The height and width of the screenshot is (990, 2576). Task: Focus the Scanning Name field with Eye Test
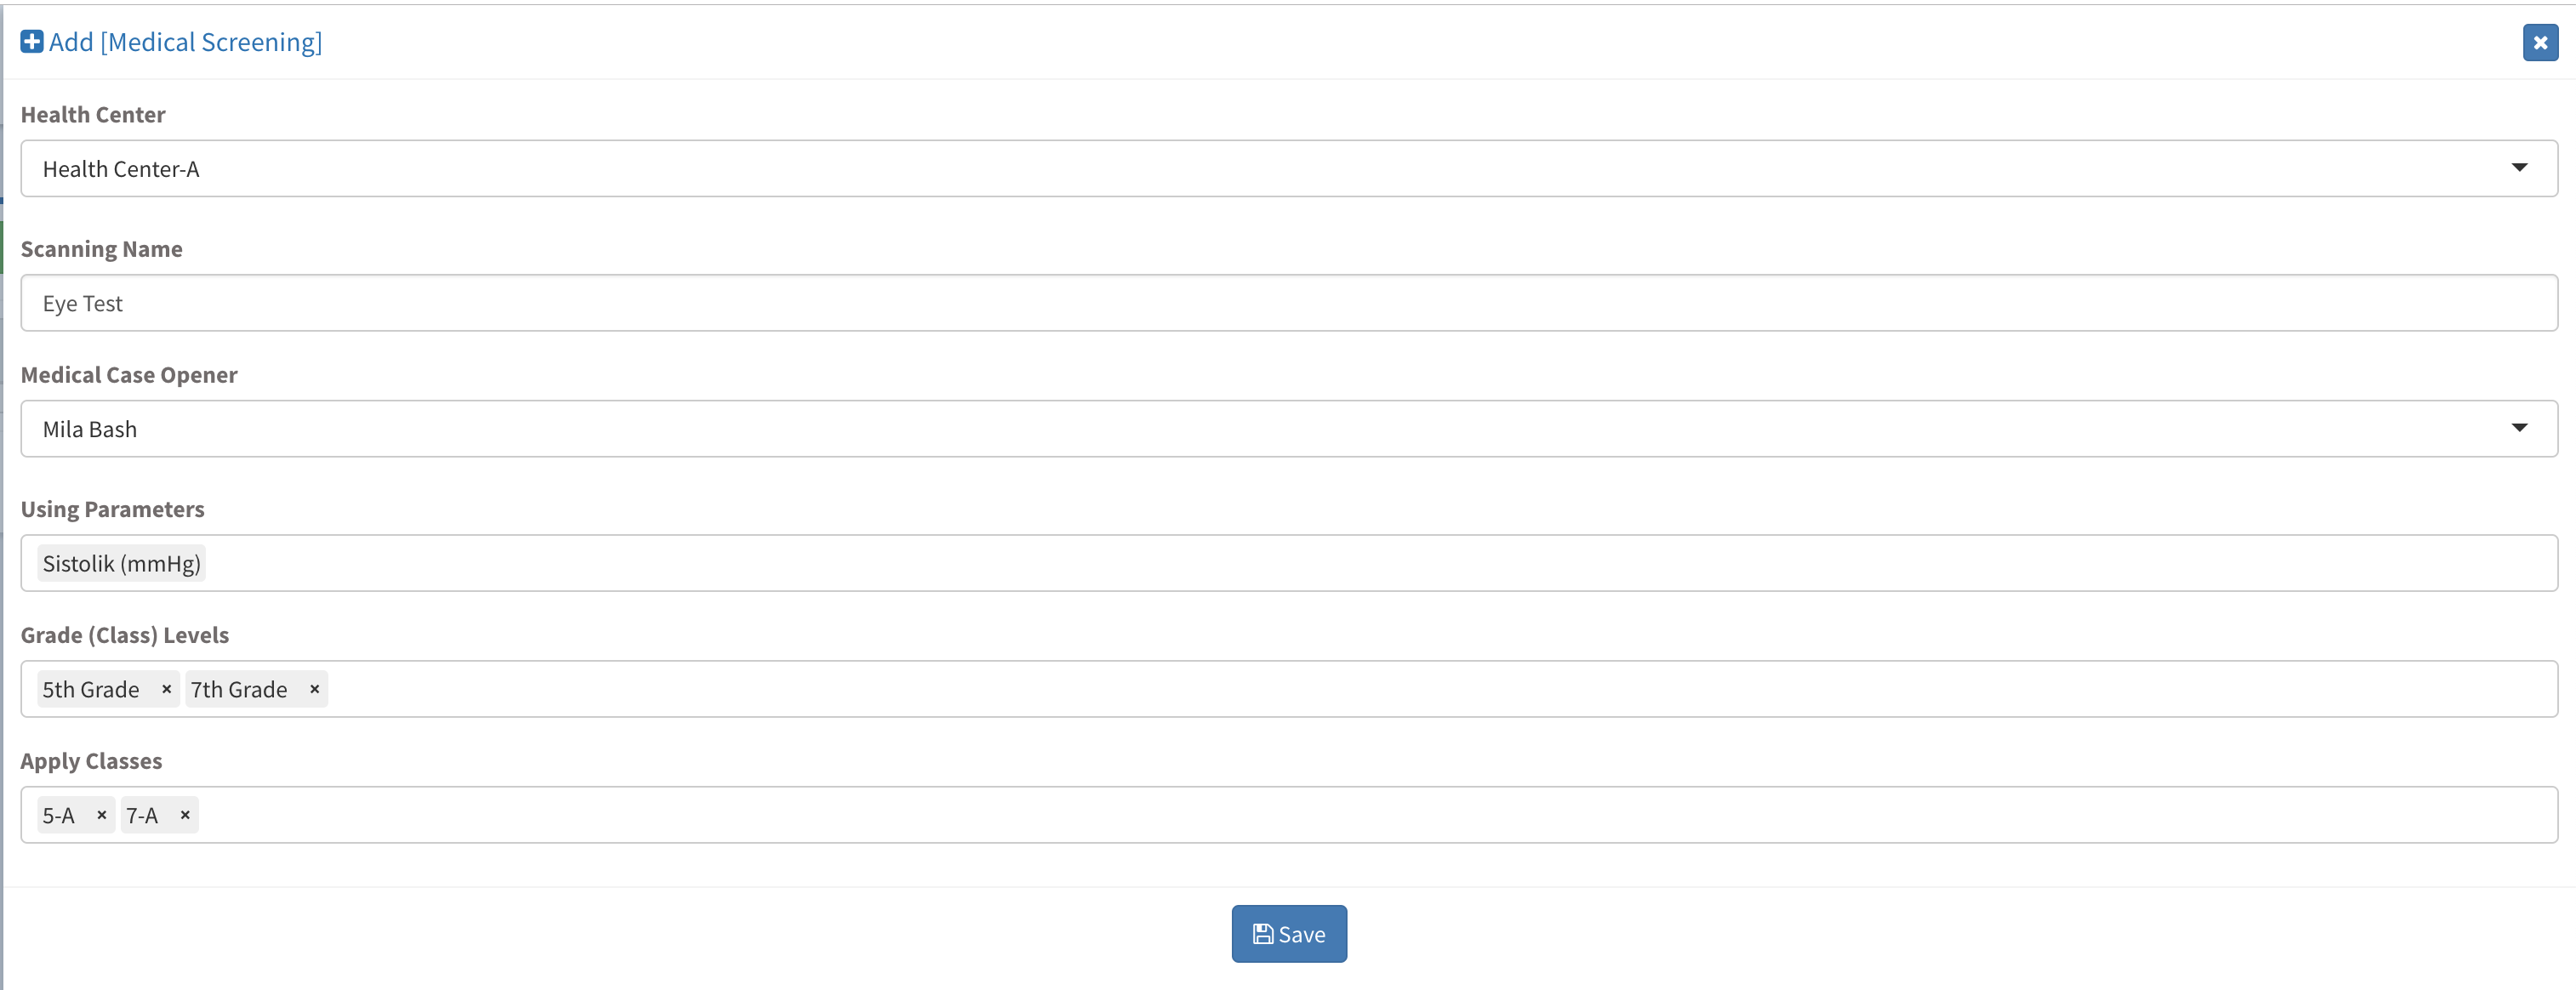[1289, 303]
